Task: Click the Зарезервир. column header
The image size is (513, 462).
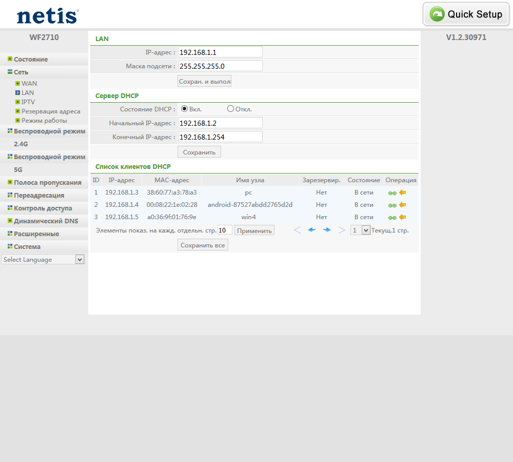Action: [x=321, y=180]
